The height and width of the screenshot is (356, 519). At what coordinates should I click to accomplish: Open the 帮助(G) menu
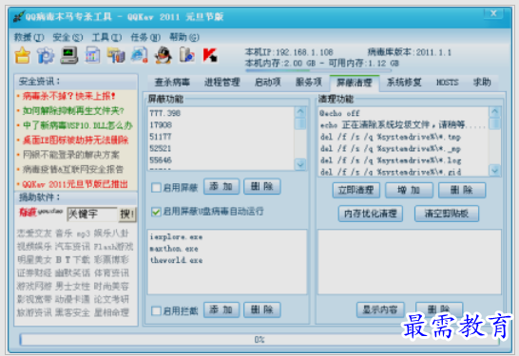pos(184,37)
